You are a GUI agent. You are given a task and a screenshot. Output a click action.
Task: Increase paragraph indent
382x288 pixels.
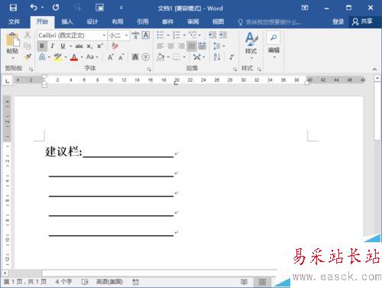coord(223,35)
